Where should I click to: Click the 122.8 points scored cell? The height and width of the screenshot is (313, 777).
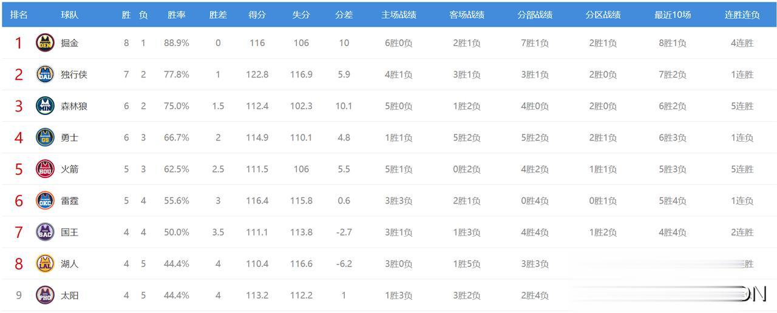(257, 74)
